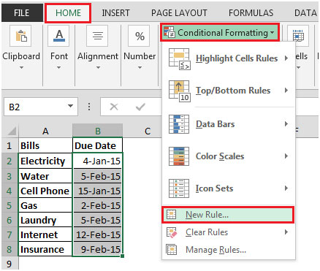The image size is (320, 271).
Task: Click the Clipboard paste icon
Action: point(21,36)
